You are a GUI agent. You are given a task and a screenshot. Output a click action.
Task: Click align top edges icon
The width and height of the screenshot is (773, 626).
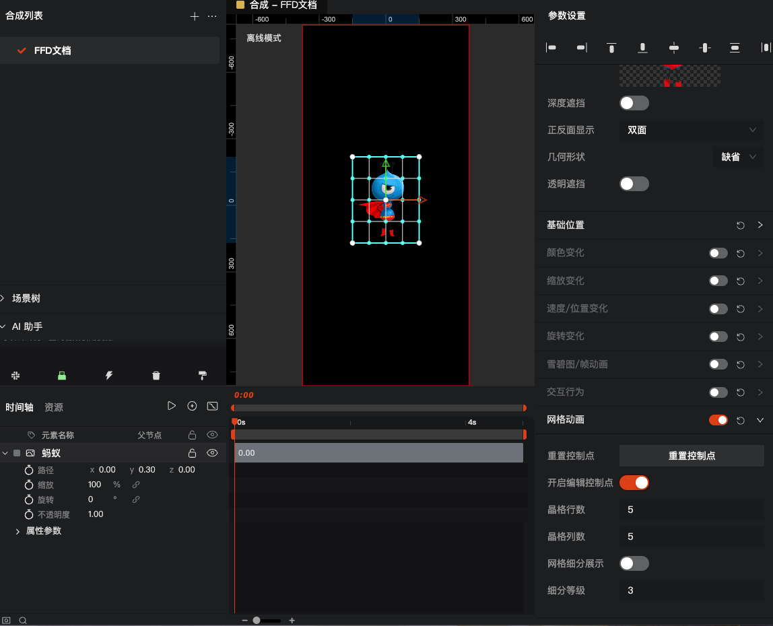pos(612,47)
